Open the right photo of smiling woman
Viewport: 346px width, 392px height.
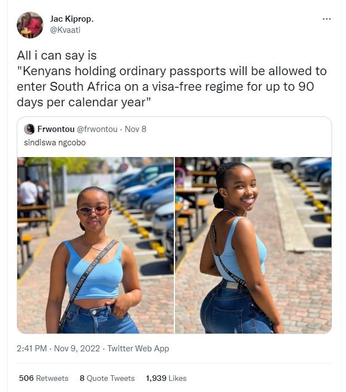[x=254, y=245]
